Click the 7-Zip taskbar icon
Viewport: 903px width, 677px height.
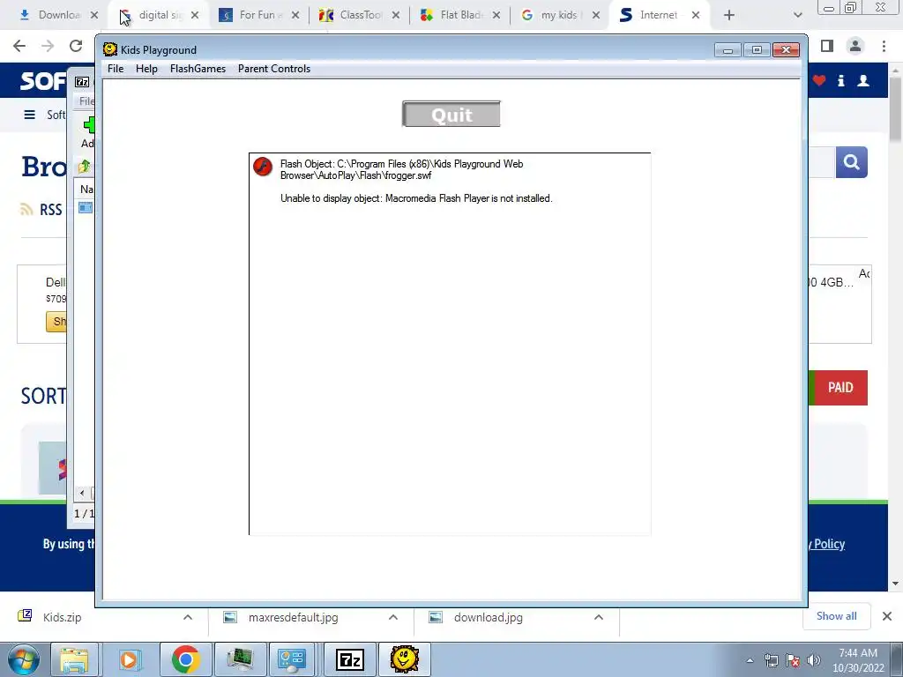(x=349, y=659)
